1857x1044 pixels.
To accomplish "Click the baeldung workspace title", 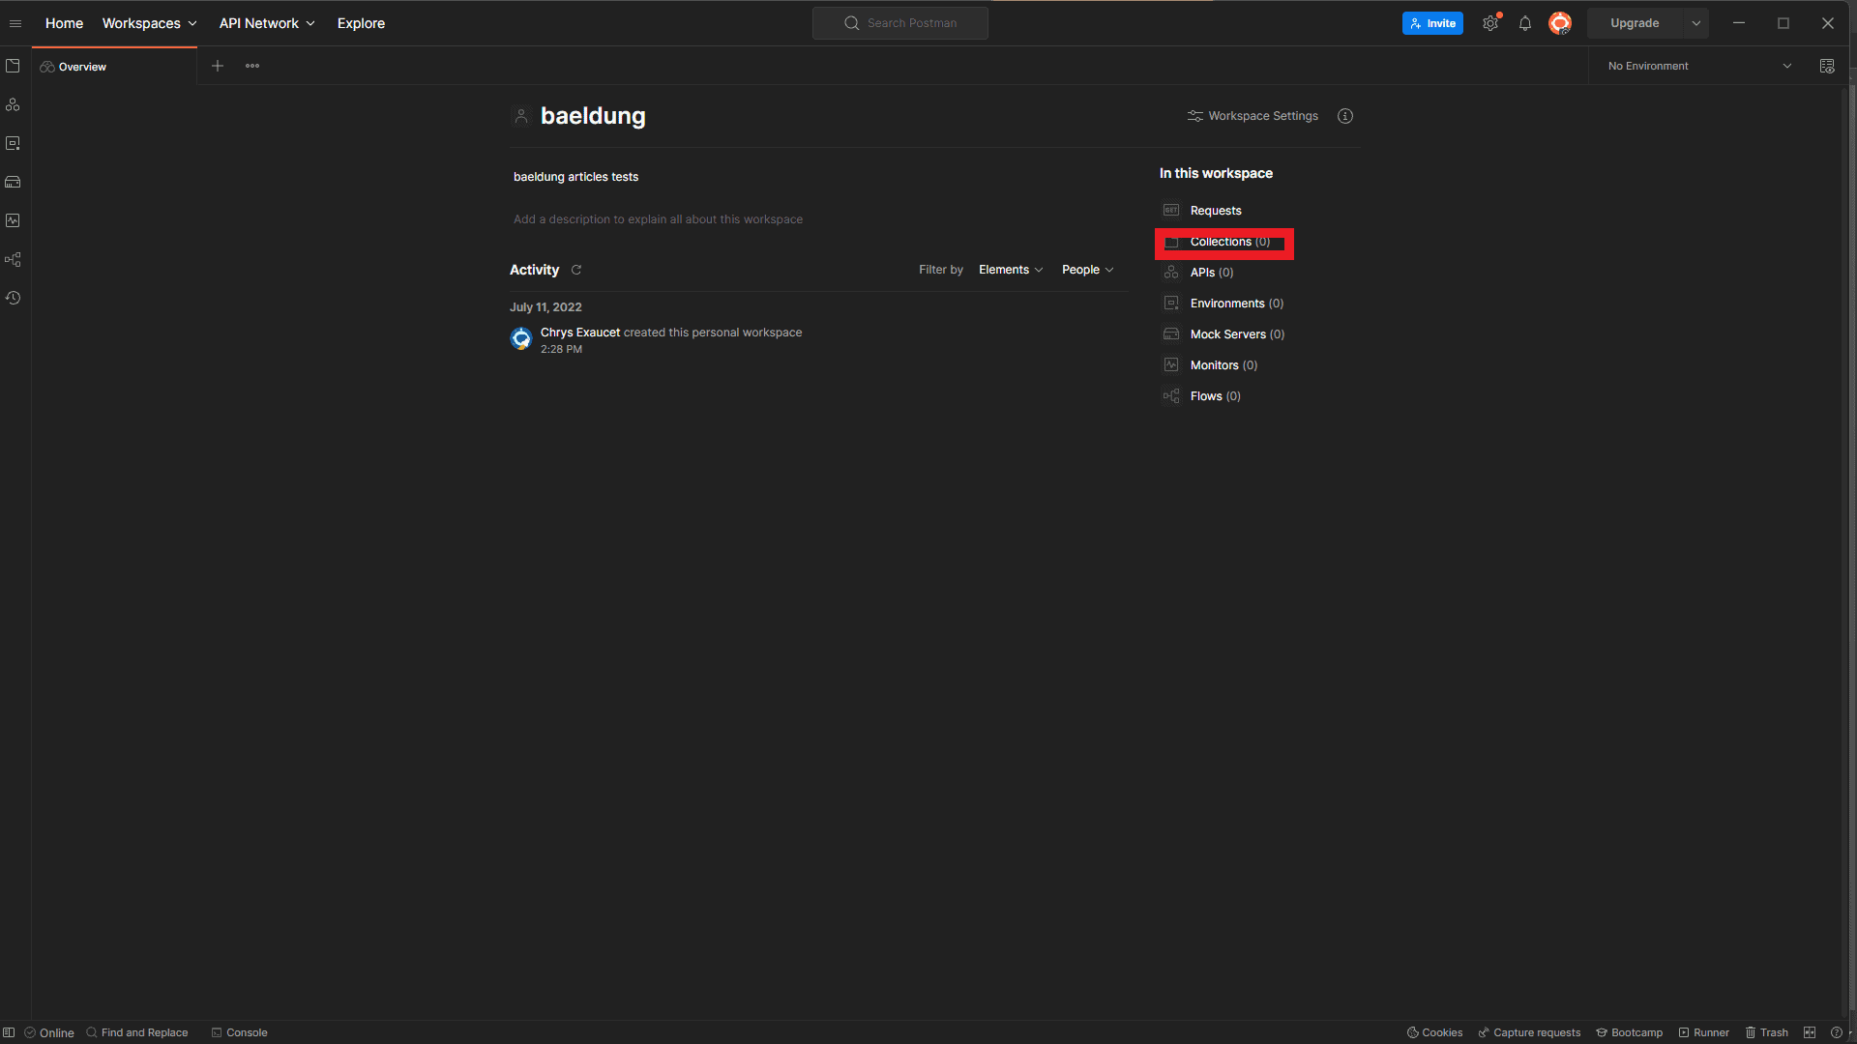I will (x=593, y=116).
